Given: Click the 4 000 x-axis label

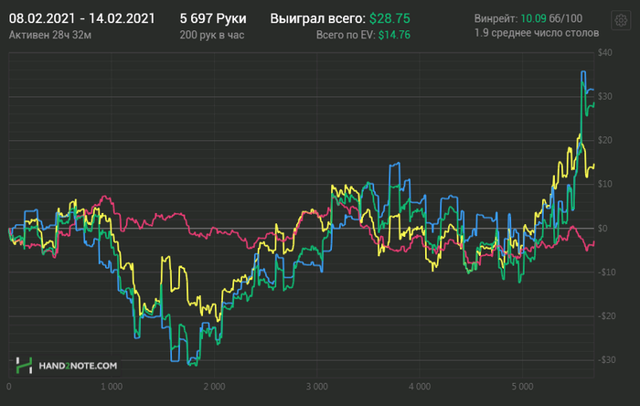Looking at the screenshot, I should click(420, 387).
